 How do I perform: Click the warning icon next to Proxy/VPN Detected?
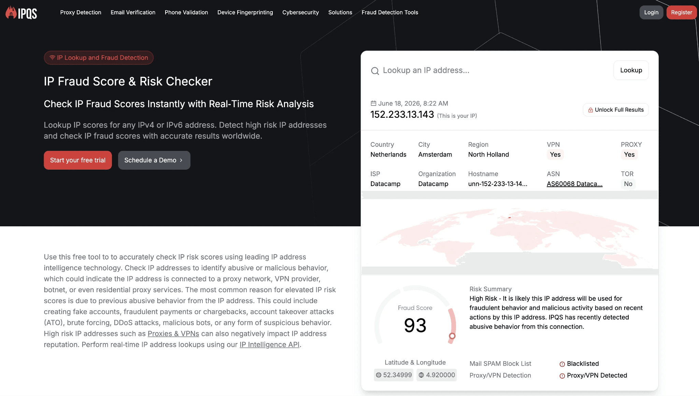tap(562, 376)
